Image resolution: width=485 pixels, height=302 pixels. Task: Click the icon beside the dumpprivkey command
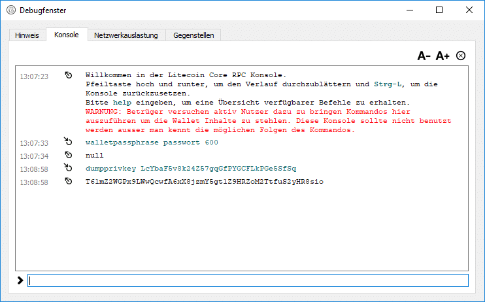coord(69,168)
